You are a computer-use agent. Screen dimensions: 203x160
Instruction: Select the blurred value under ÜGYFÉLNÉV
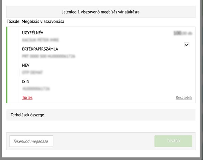tap(39, 39)
